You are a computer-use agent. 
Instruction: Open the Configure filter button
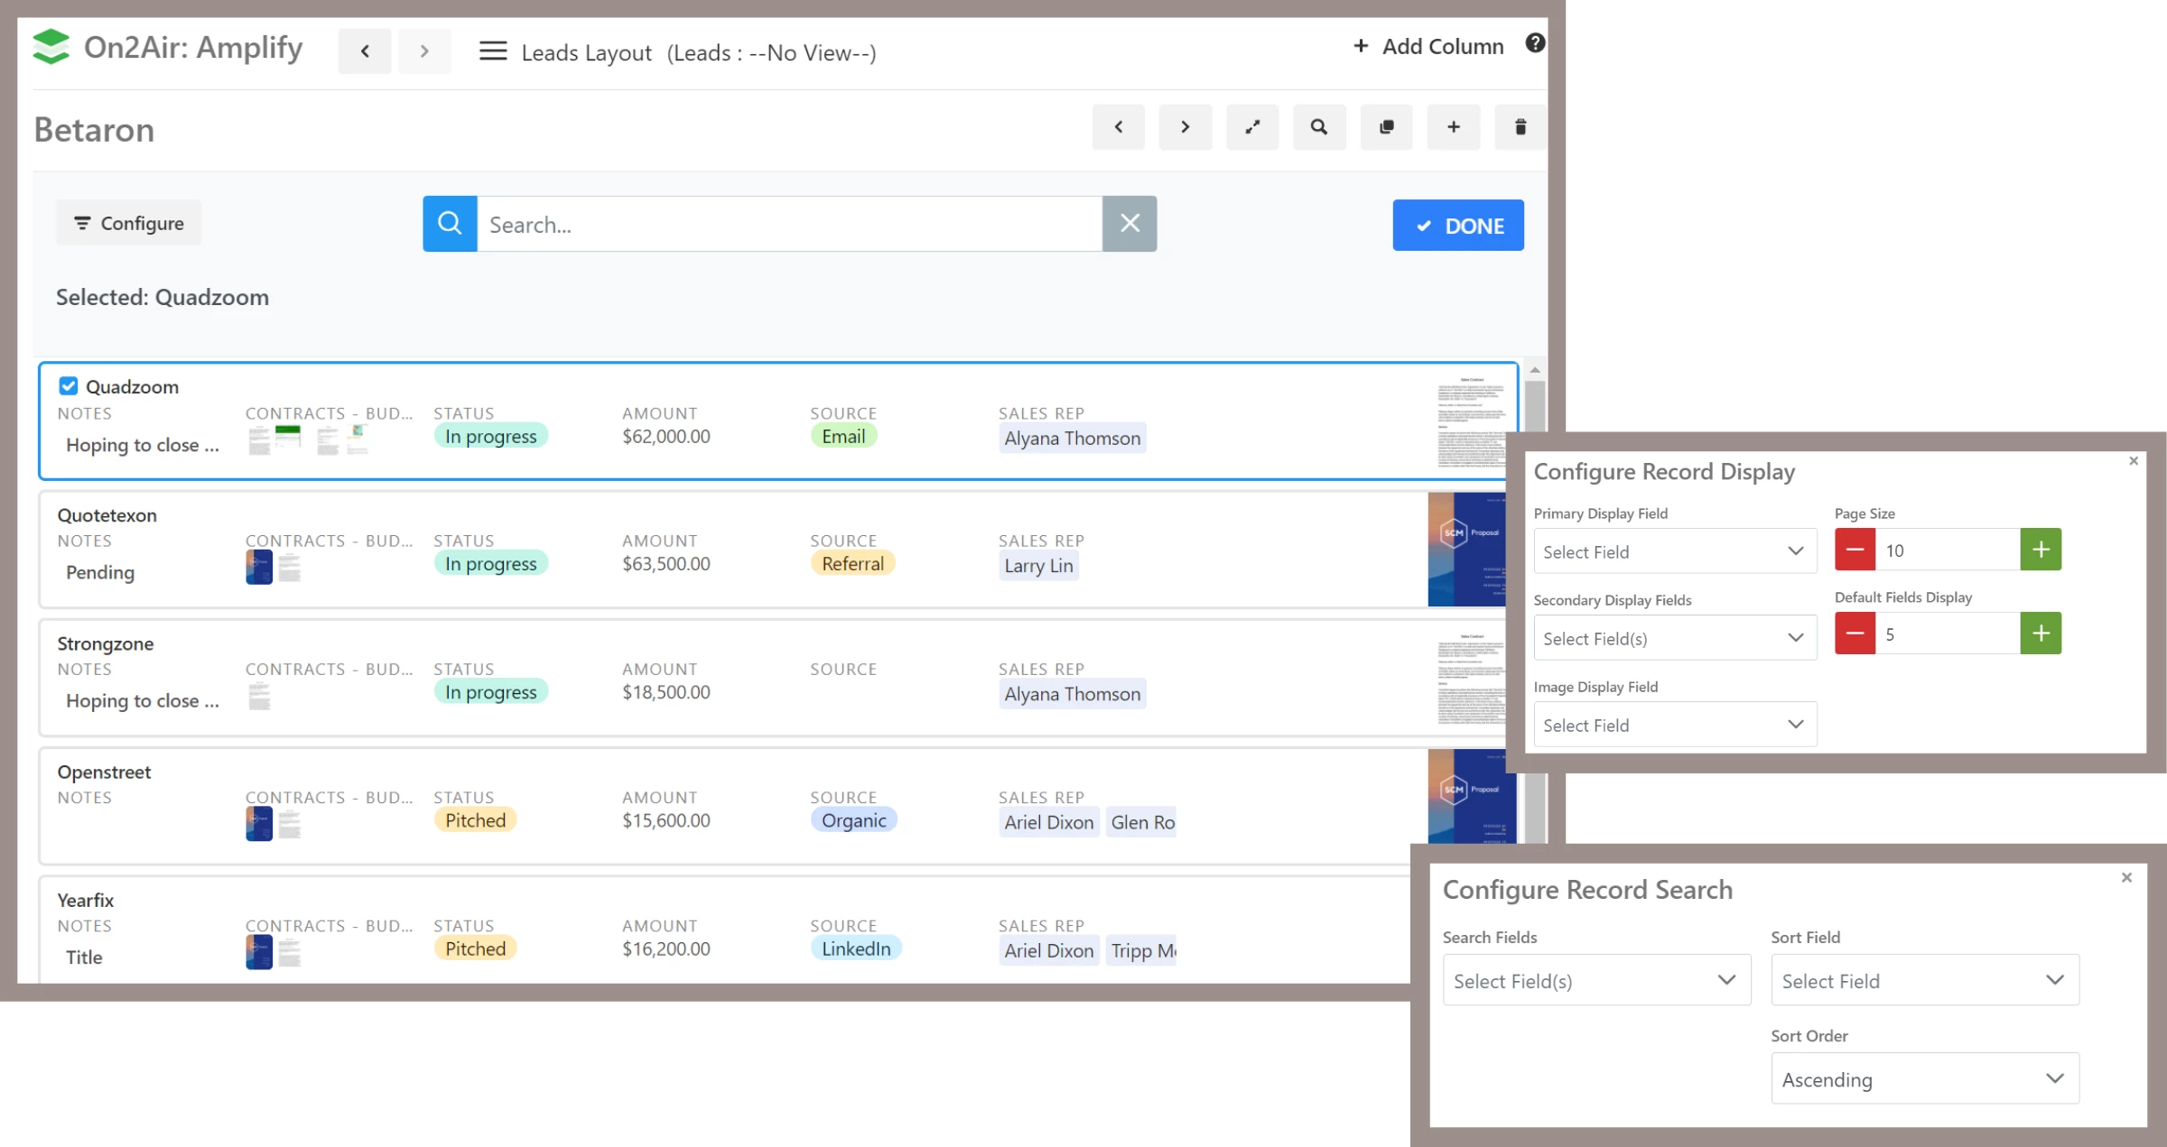128,223
